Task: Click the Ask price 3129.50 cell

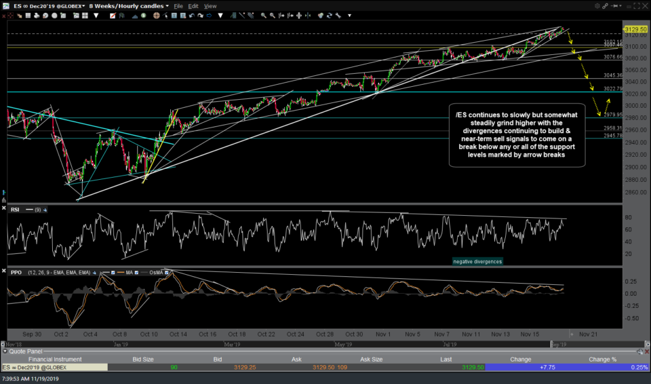Action: tap(324, 367)
